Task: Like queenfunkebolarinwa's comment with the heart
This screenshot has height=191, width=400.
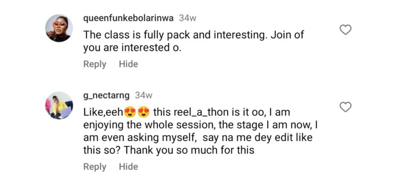Action: click(x=346, y=30)
